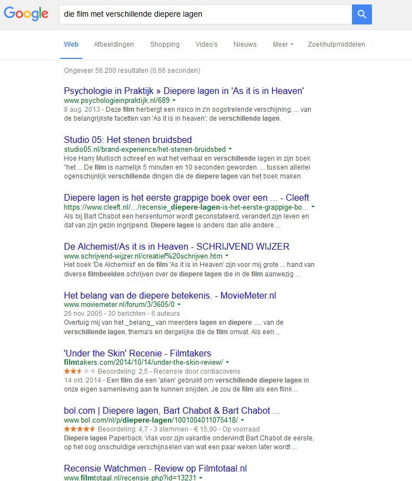This screenshot has height=481, width=412.
Task: Open De Alchemist/As it is in Heaven result
Action: 176,246
